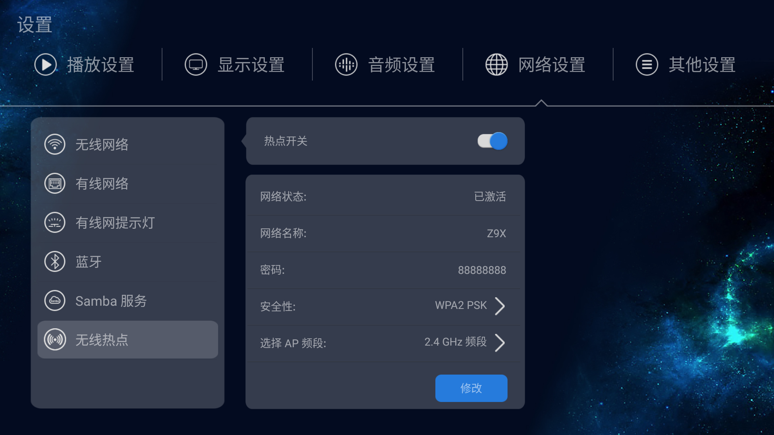The height and width of the screenshot is (435, 774).
Task: Click the play icon for 播放设置
Action: pos(46,64)
